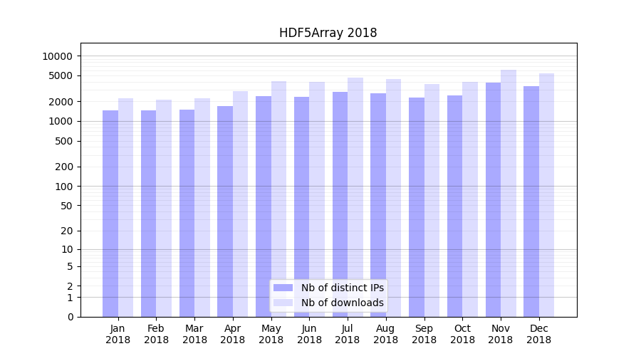Click the dark blue distinct IPs legend swatch

pos(283,288)
